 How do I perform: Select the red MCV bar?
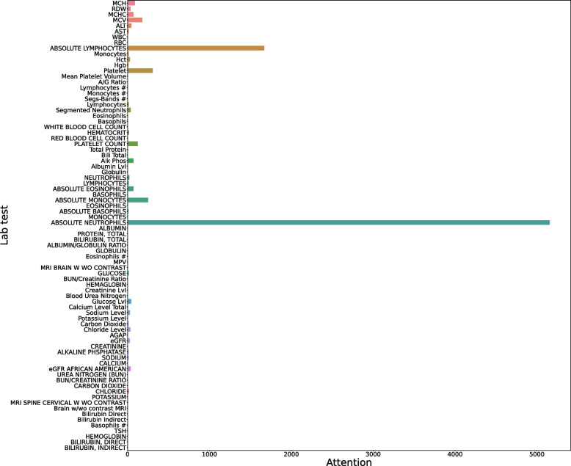134,20
